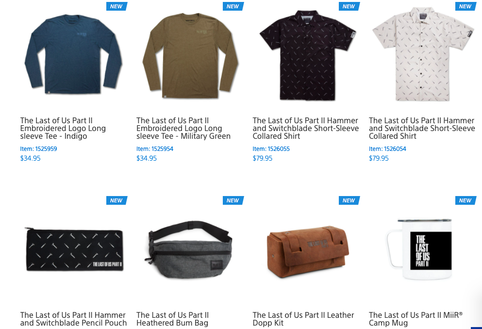Image resolution: width=482 pixels, height=329 pixels.
Task: Click Item: 1525959 link
Action: (x=39, y=149)
